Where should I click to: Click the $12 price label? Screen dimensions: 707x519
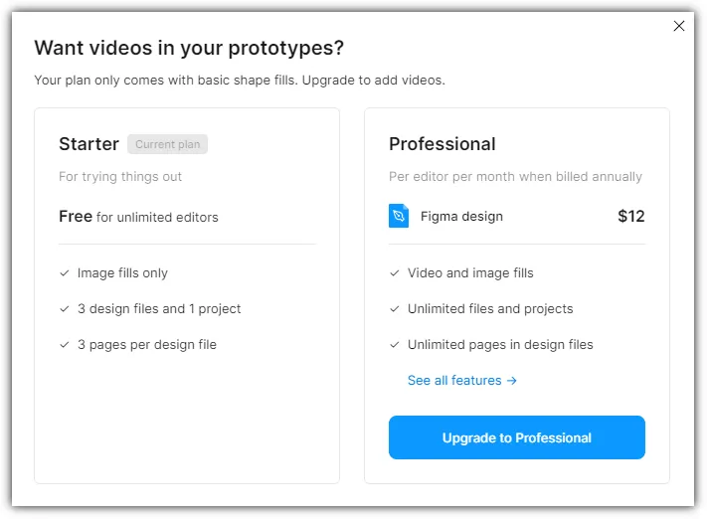pyautogui.click(x=630, y=216)
